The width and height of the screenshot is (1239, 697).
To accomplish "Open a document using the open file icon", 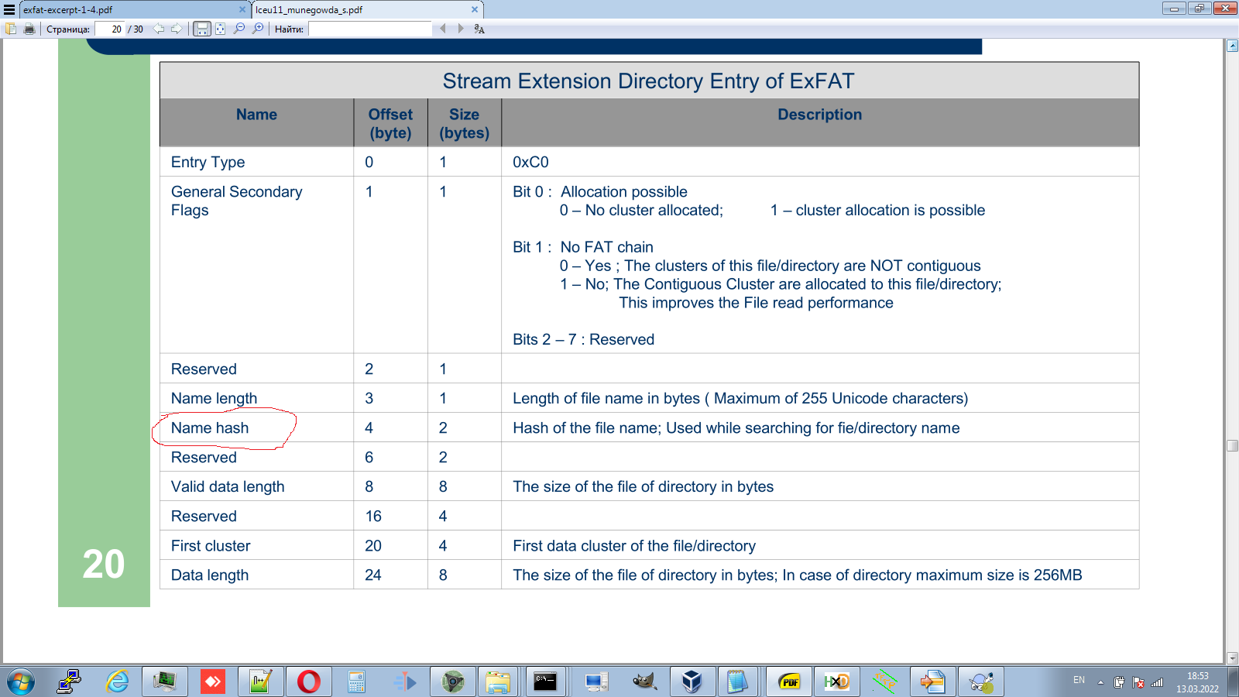I will [x=11, y=29].
